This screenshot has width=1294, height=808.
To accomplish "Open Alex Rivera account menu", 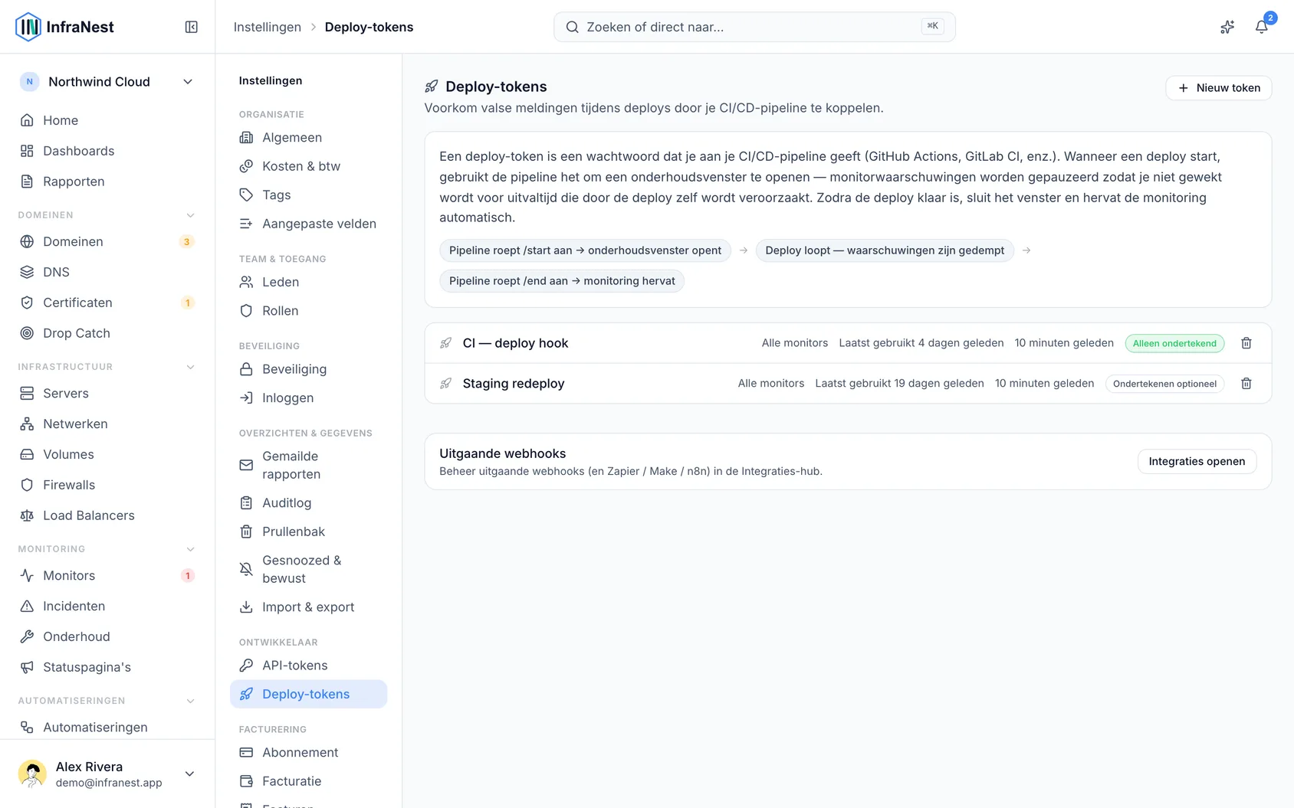I will (x=107, y=774).
